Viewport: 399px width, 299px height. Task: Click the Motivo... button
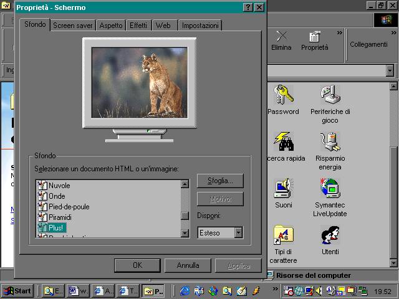pyautogui.click(x=220, y=199)
